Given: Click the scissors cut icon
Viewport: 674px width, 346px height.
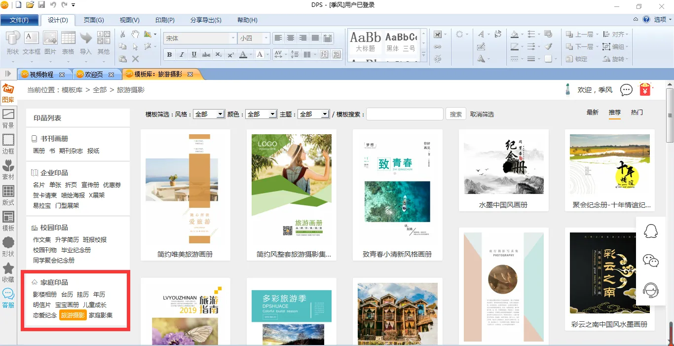Looking at the screenshot, I should click(x=123, y=35).
